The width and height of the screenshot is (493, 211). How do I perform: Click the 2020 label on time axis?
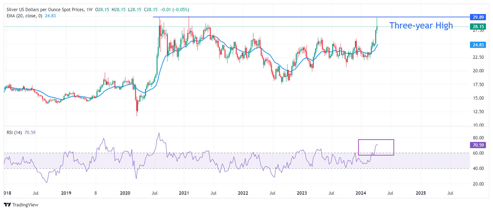click(x=125, y=193)
